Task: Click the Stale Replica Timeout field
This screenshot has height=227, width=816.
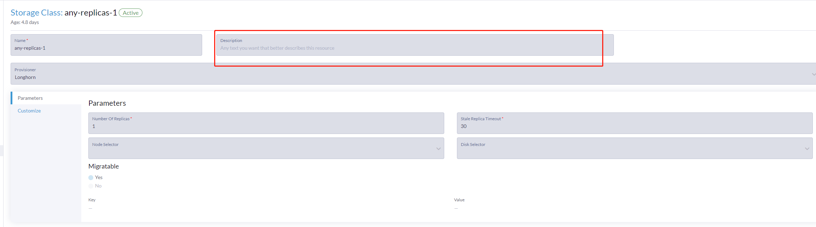Action: pyautogui.click(x=635, y=123)
